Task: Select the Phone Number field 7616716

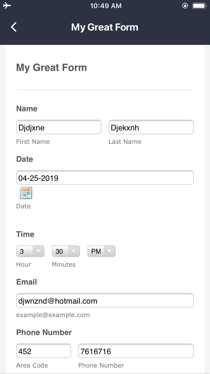Action: pyautogui.click(x=136, y=351)
